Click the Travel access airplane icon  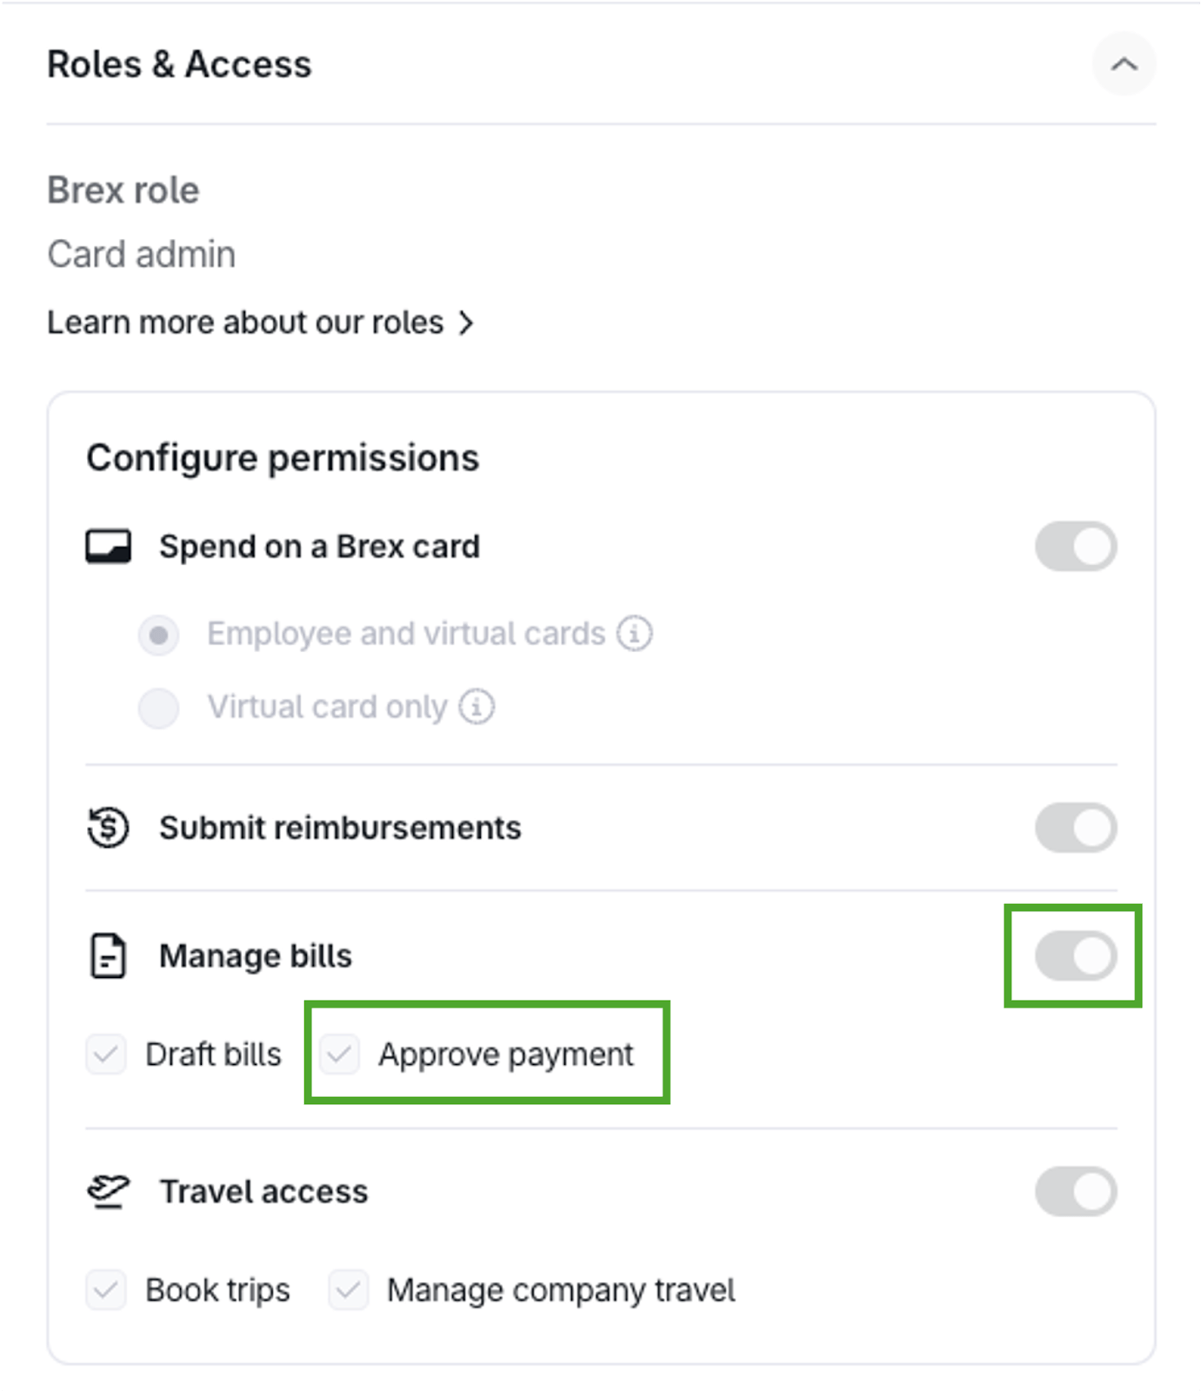click(108, 1191)
